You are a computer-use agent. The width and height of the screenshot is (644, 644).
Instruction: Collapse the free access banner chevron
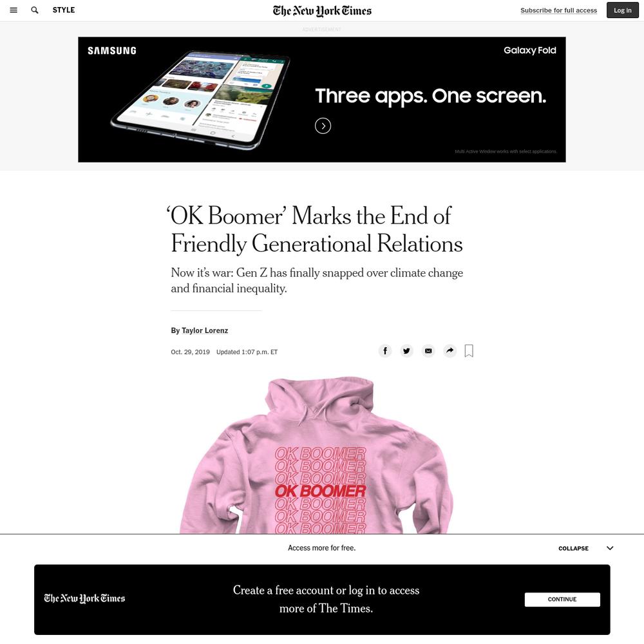coord(610,548)
